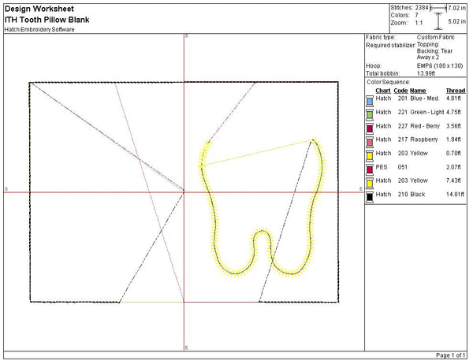Click the Blue - Med. thread spool icon
The image size is (473, 364).
(369, 100)
